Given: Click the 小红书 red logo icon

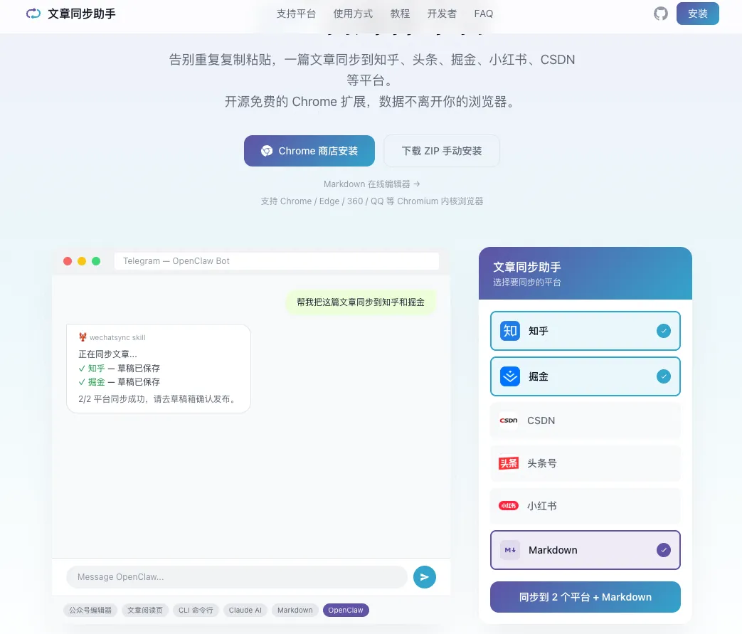Looking at the screenshot, I should point(509,506).
